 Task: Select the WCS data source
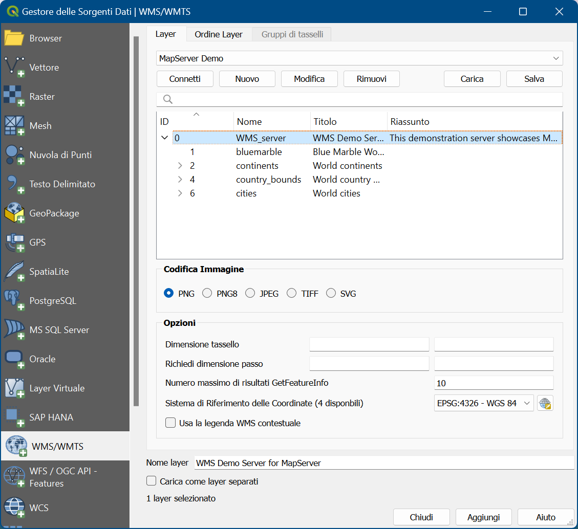coord(65,508)
